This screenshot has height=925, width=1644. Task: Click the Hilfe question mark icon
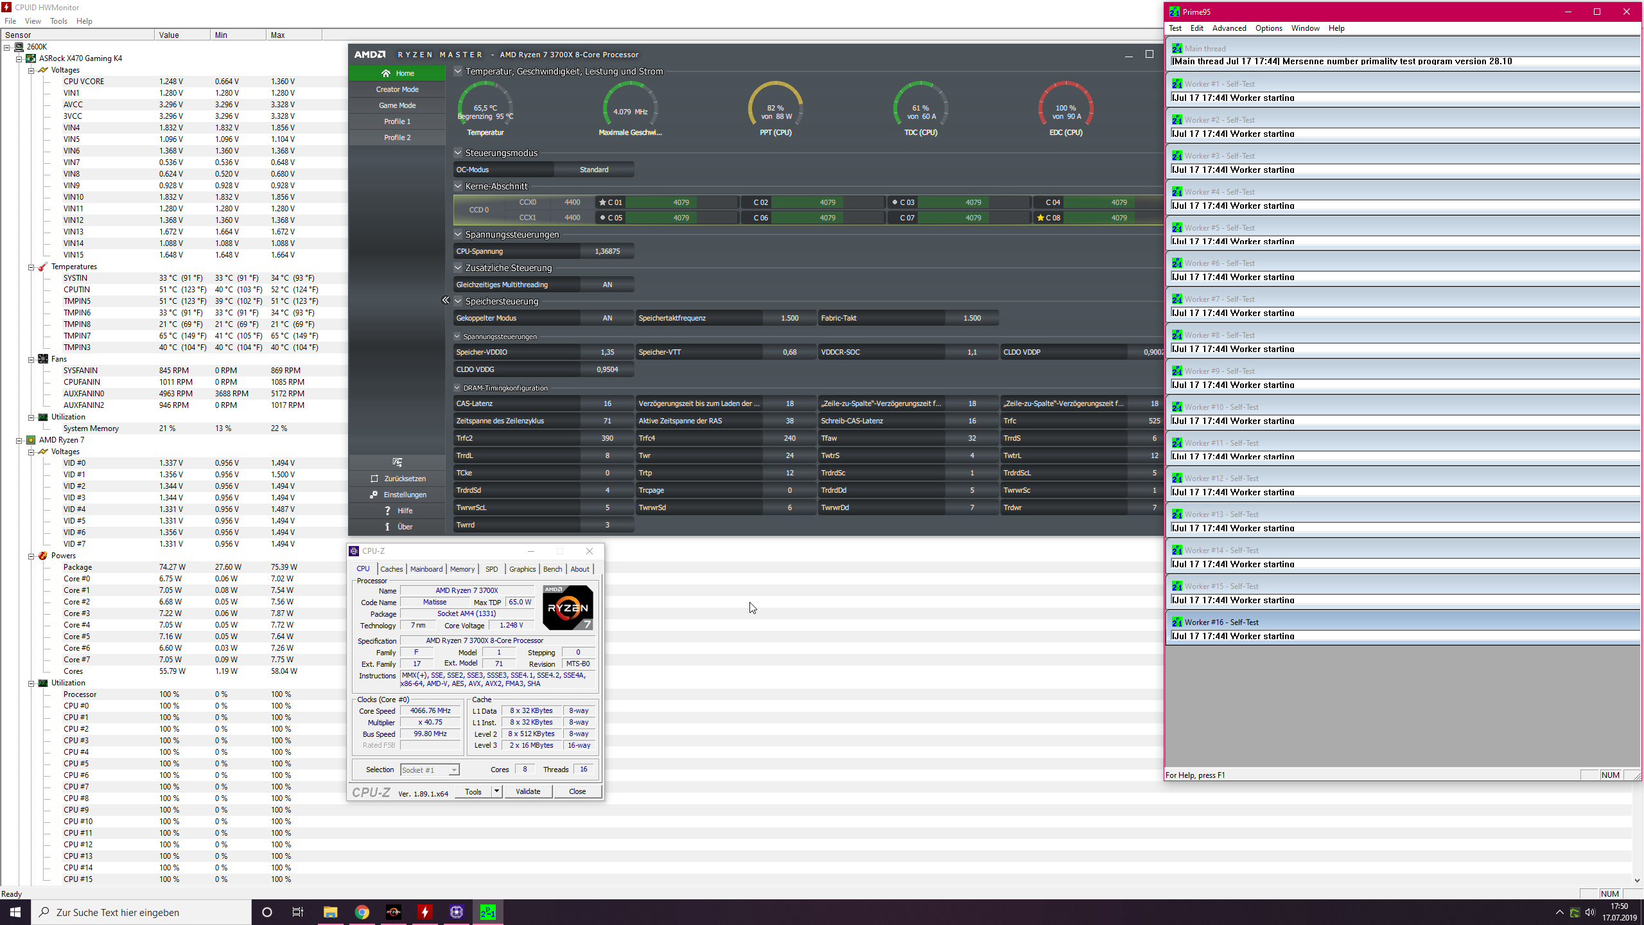[x=387, y=511]
